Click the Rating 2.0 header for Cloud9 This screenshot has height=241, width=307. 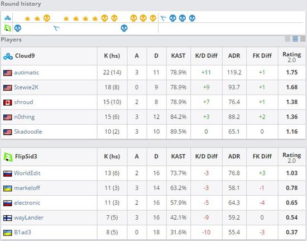292,56
